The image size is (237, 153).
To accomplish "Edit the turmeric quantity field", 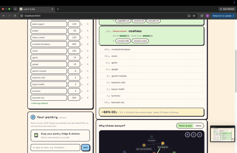I will click(x=74, y=91).
